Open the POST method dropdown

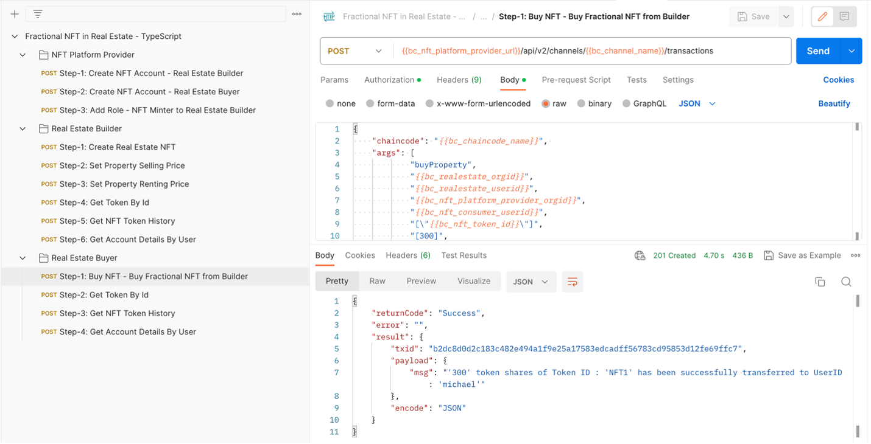(x=355, y=51)
